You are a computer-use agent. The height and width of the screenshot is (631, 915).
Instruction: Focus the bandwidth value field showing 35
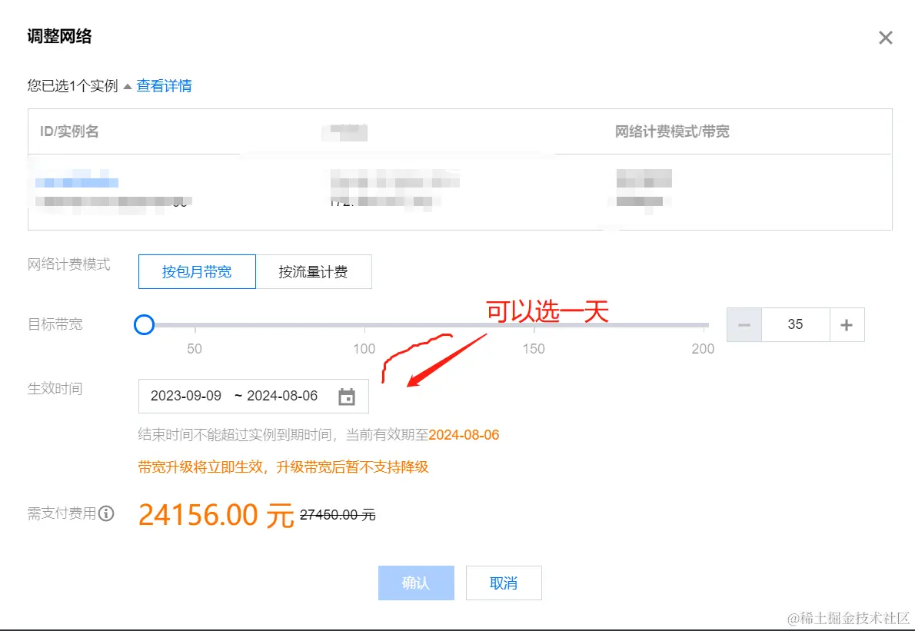click(795, 325)
